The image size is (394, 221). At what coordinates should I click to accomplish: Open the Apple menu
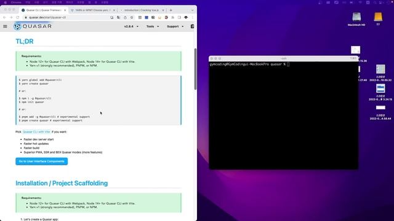click(6, 2)
